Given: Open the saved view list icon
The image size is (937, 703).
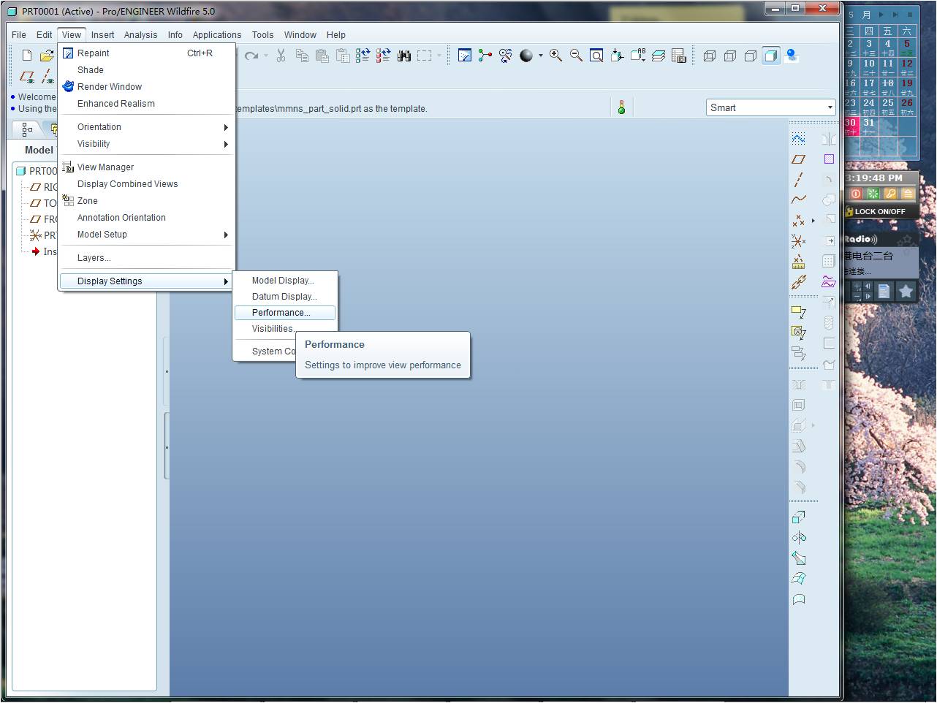Looking at the screenshot, I should [x=637, y=56].
